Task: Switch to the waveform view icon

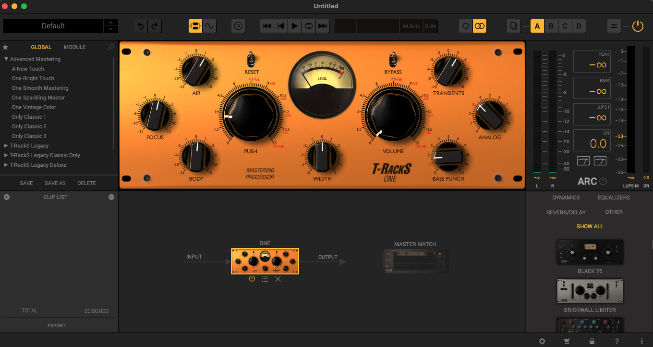Action: point(209,26)
